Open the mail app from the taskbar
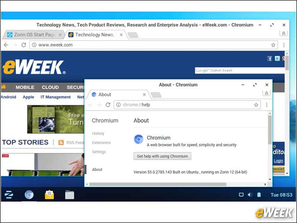Screen dimensions: 297x223 click(x=49, y=195)
